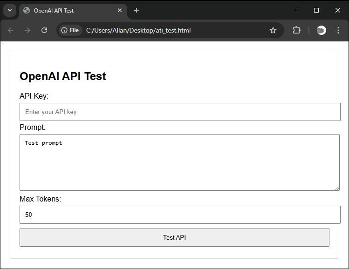This screenshot has height=269, width=349.
Task: View site information via File chip
Action: (x=70, y=30)
